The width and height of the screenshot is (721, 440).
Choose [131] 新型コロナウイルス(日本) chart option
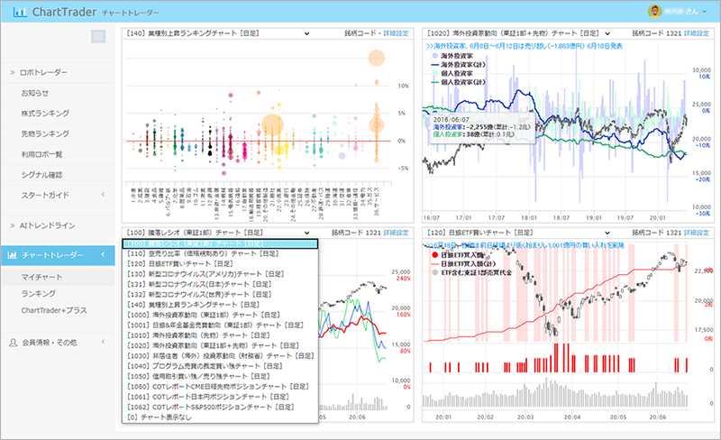click(220, 284)
